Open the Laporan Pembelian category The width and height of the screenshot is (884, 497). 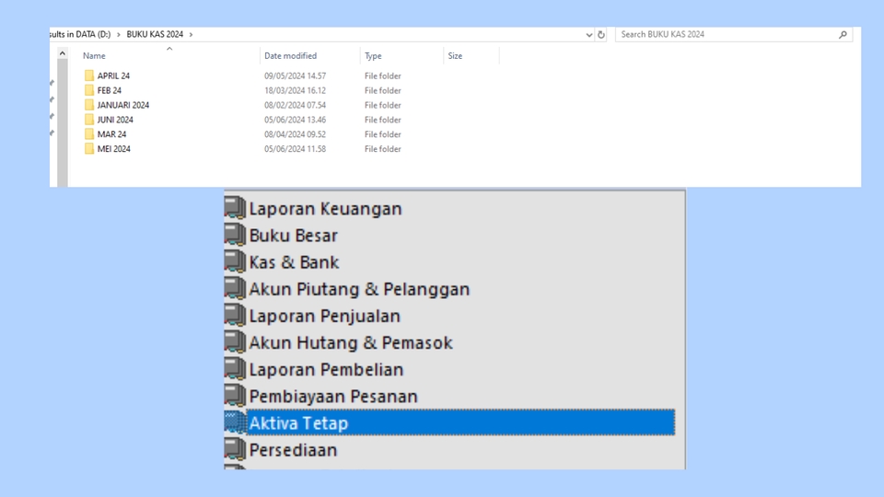326,370
